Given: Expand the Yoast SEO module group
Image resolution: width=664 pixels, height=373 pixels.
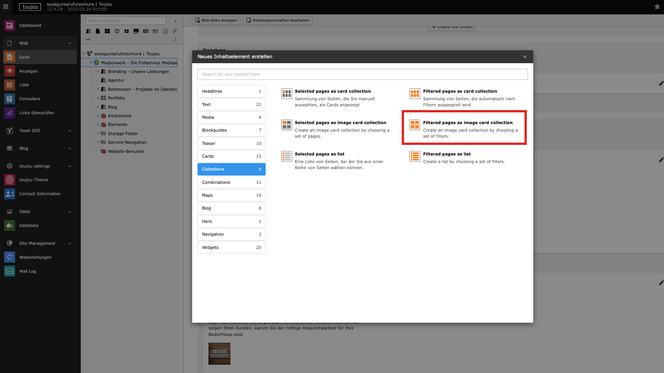Looking at the screenshot, I should [70, 131].
